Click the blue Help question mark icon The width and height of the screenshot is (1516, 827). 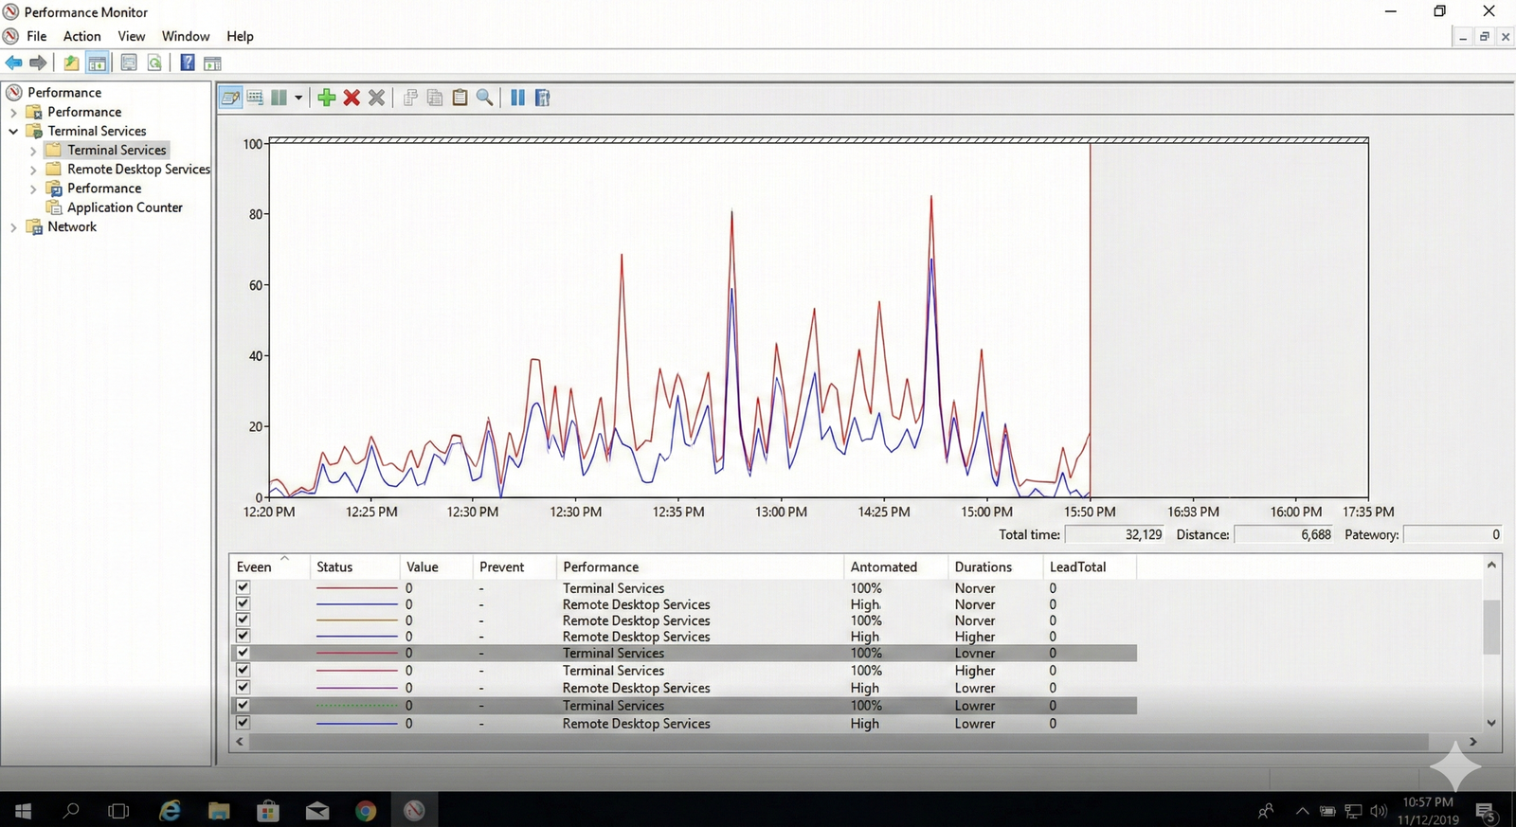[x=188, y=63]
